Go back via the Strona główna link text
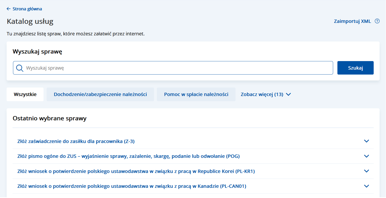This screenshot has width=386, height=198. coord(27,9)
